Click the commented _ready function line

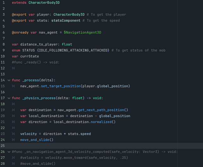click(36, 62)
